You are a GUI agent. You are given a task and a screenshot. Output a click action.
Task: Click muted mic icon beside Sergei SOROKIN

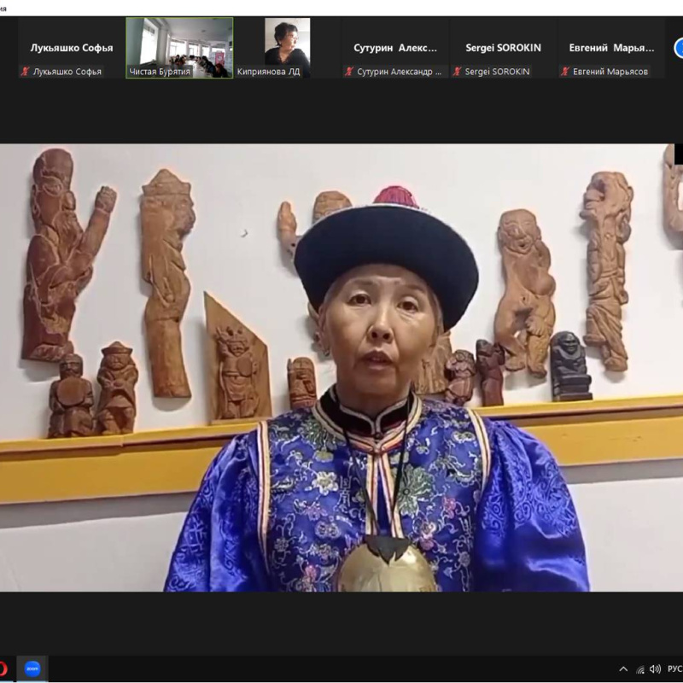coord(457,72)
